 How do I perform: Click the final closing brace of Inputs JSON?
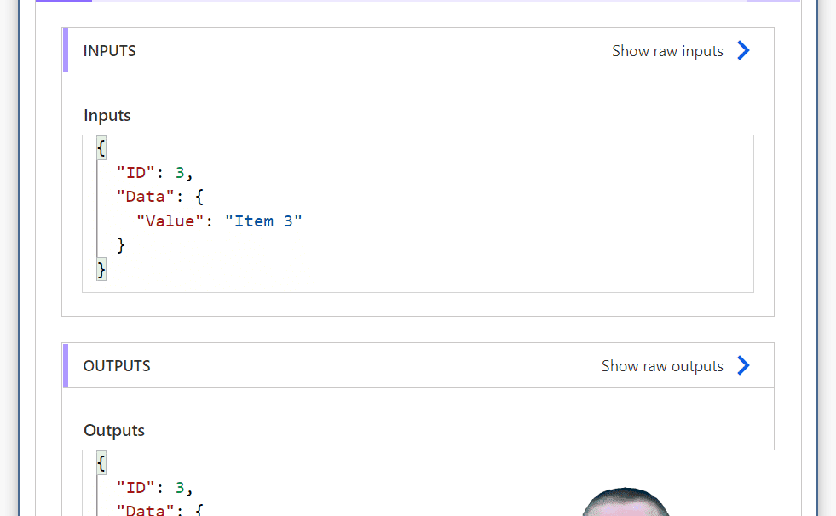[x=101, y=269]
